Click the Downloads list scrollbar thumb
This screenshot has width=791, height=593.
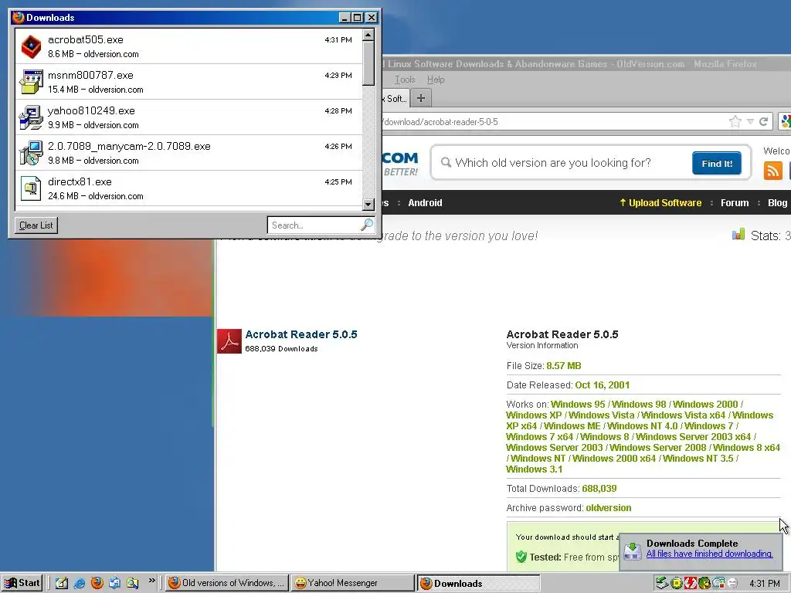click(368, 63)
